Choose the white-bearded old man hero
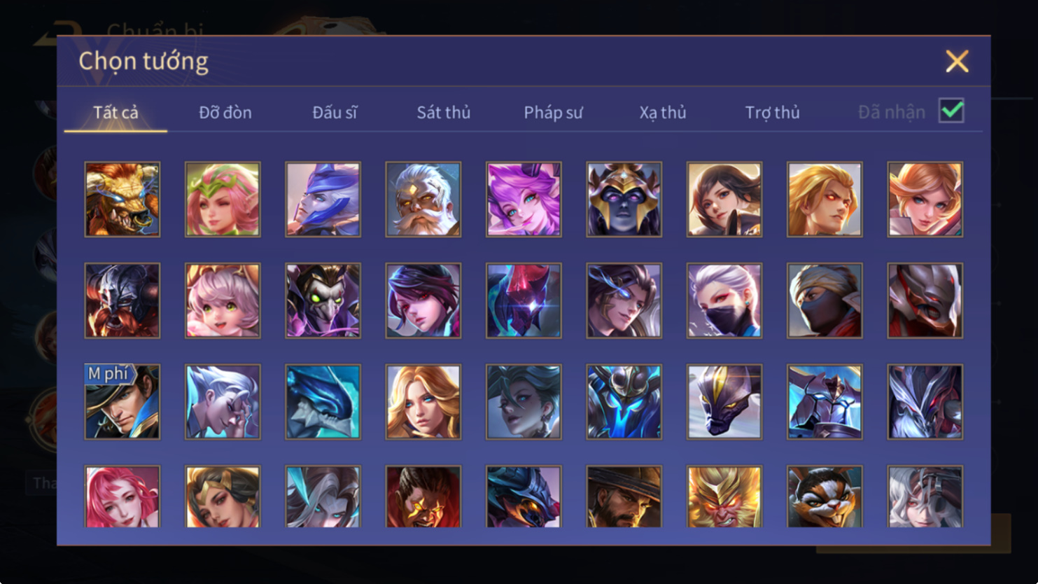1038x584 pixels. pos(423,200)
